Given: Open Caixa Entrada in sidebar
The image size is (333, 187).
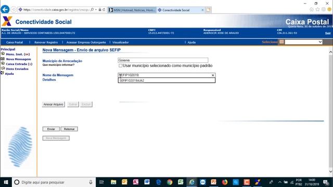Looking at the screenshot, I should pos(19,64).
